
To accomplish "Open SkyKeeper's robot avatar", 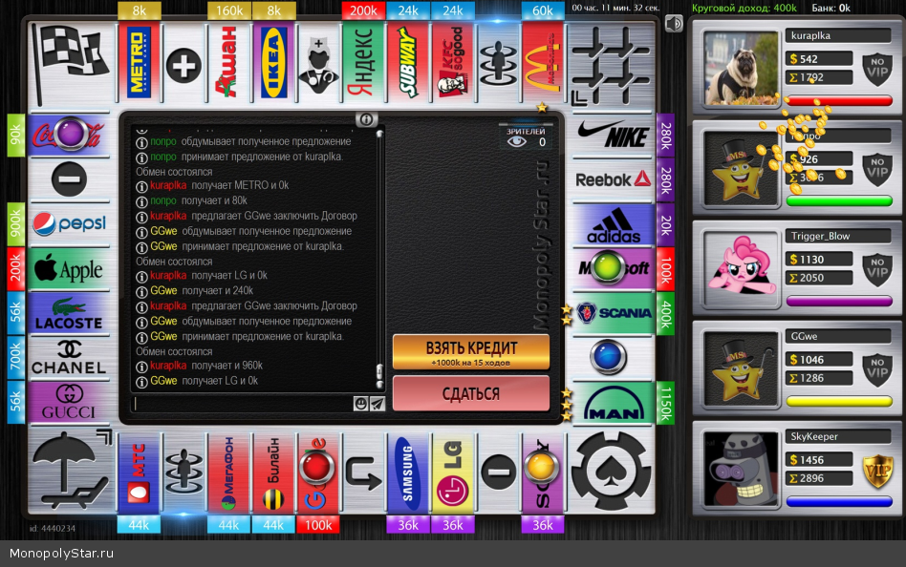I will tap(741, 469).
